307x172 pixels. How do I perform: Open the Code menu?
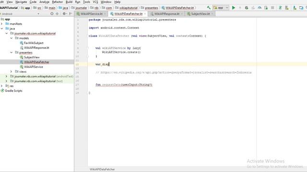33,2
